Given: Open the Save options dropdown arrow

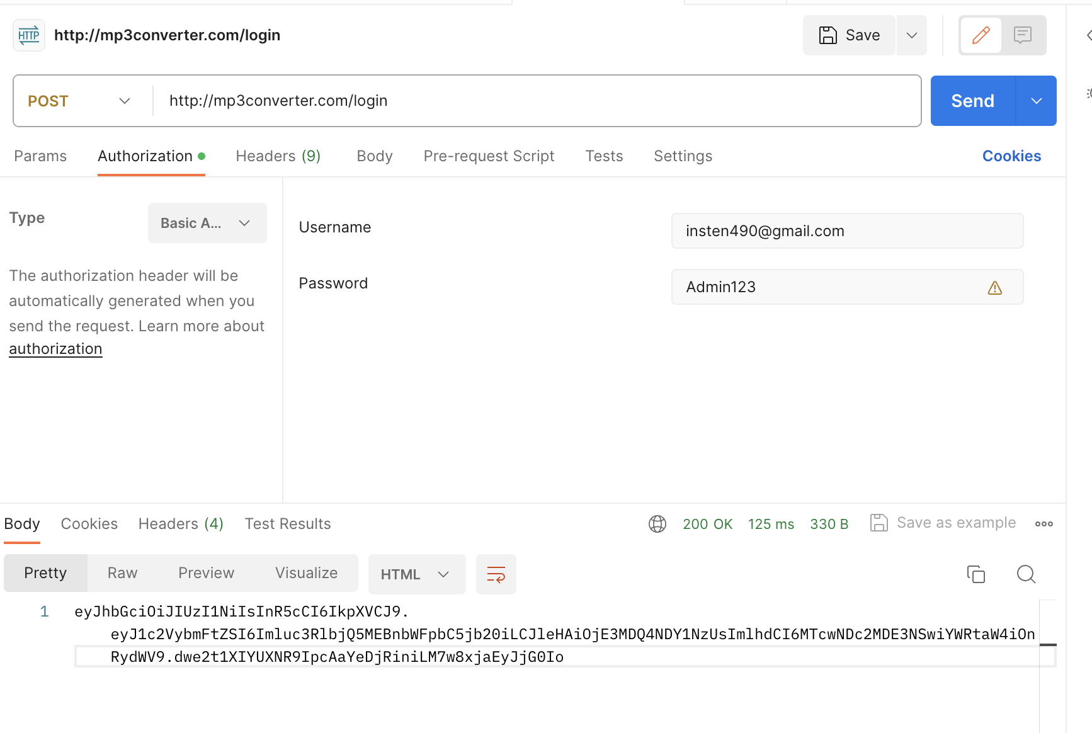Looking at the screenshot, I should [911, 35].
